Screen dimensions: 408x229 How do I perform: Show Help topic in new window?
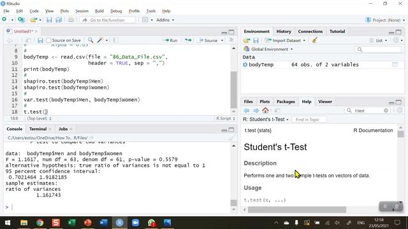click(277, 111)
